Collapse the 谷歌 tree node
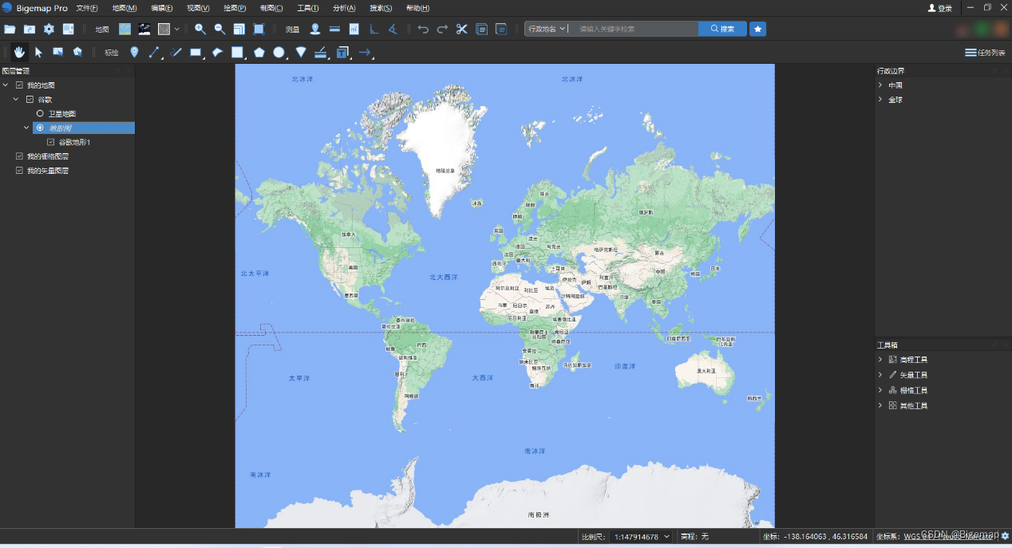 [x=16, y=100]
